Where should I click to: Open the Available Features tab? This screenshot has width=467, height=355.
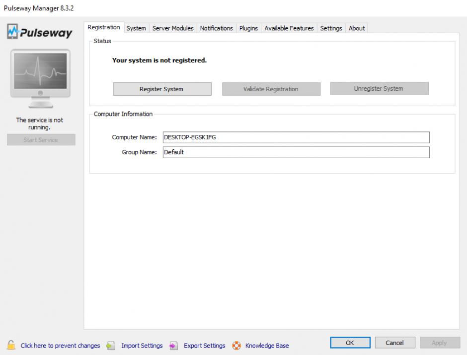point(289,28)
